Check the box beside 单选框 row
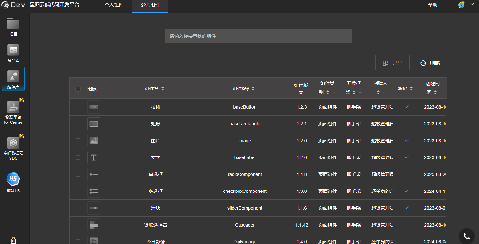 point(78,174)
